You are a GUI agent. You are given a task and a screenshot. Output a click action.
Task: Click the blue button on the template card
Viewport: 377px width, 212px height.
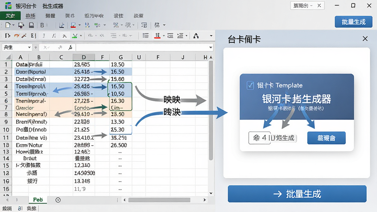[326, 138]
